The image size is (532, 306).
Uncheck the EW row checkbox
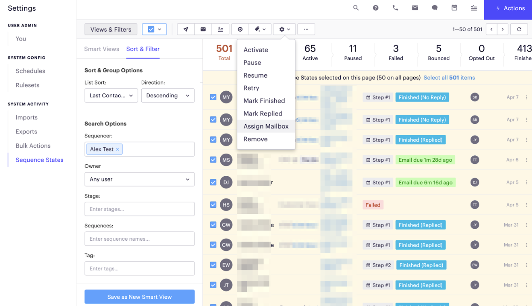pos(213,265)
